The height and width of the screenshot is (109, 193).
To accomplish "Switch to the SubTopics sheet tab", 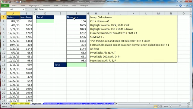I will 24,104.
